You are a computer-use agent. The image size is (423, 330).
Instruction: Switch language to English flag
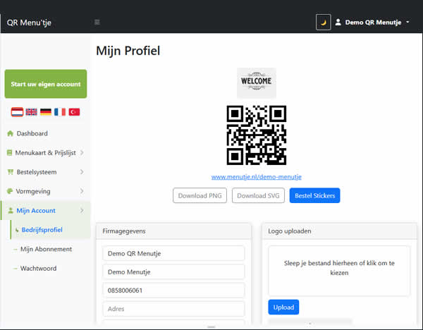pos(32,112)
